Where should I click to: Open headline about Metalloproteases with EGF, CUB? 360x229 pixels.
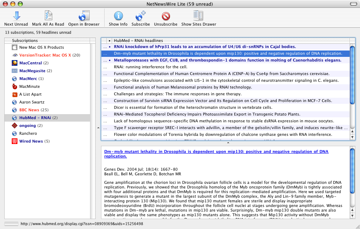point(226,60)
